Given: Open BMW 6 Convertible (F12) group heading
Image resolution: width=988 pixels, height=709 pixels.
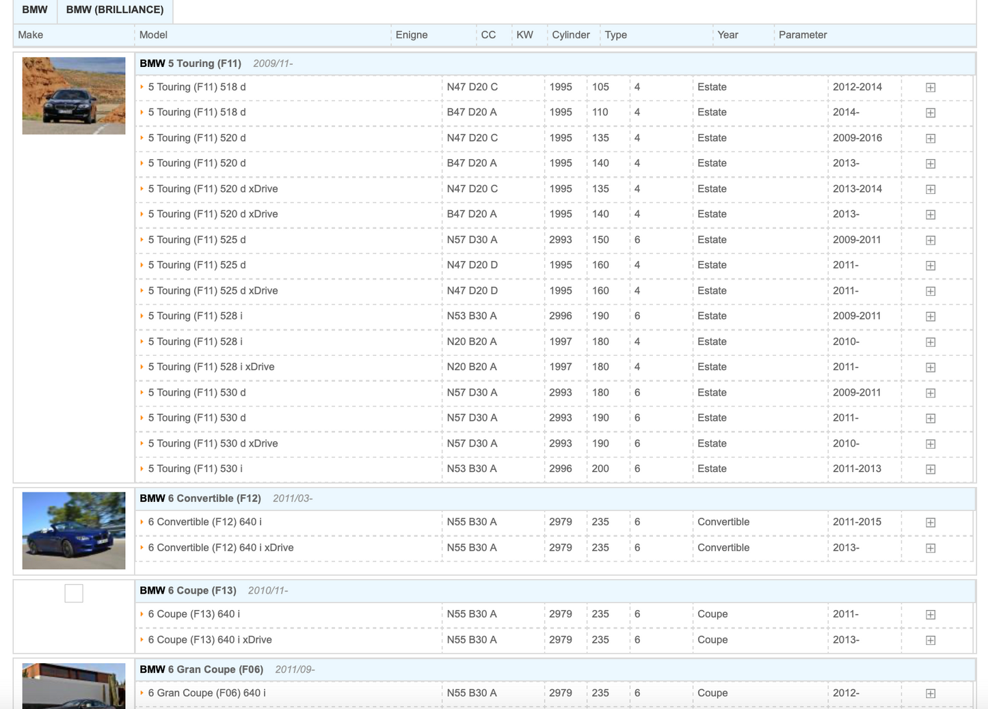Looking at the screenshot, I should click(200, 499).
